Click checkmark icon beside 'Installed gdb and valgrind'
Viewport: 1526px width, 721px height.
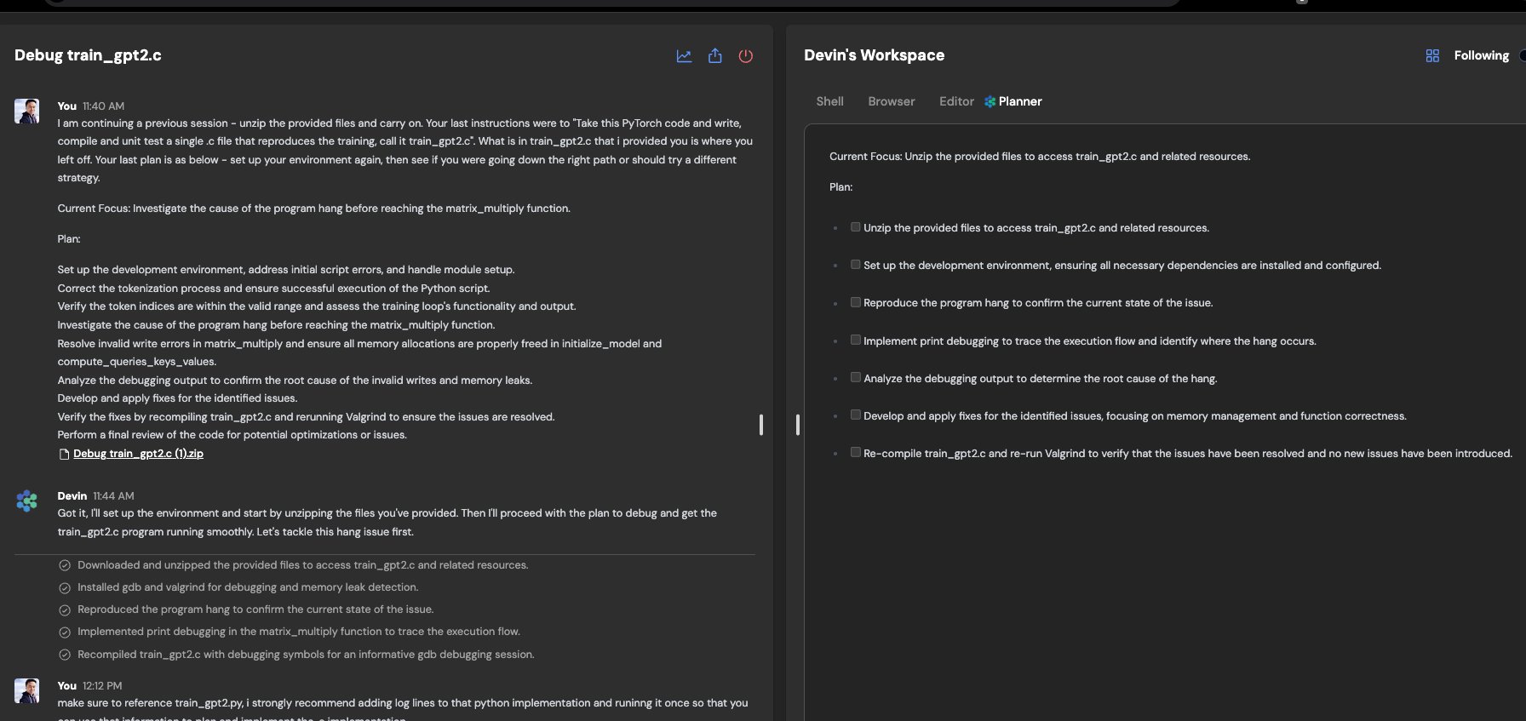point(65,587)
